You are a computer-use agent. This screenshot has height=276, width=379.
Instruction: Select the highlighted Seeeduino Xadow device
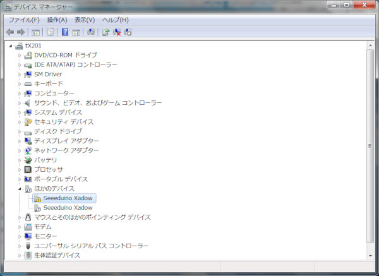[68, 198]
